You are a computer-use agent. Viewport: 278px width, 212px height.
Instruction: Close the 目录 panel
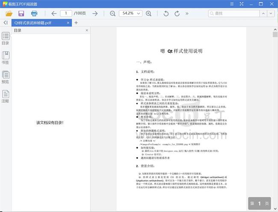[x=87, y=30]
